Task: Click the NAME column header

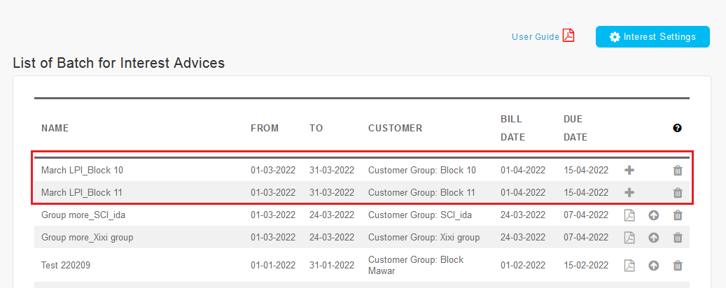Action: pos(55,129)
